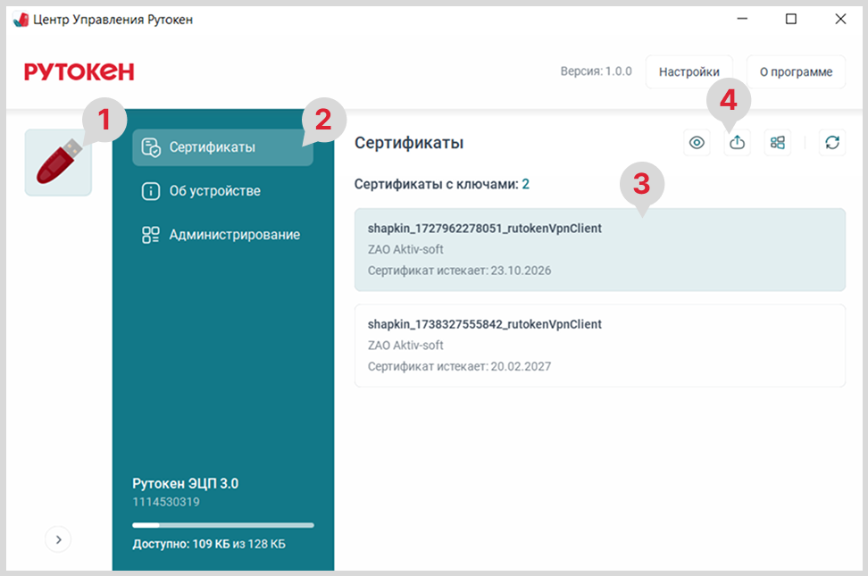This screenshot has height=576, width=868.
Task: Click the eye icon to view certificate
Action: (x=697, y=143)
